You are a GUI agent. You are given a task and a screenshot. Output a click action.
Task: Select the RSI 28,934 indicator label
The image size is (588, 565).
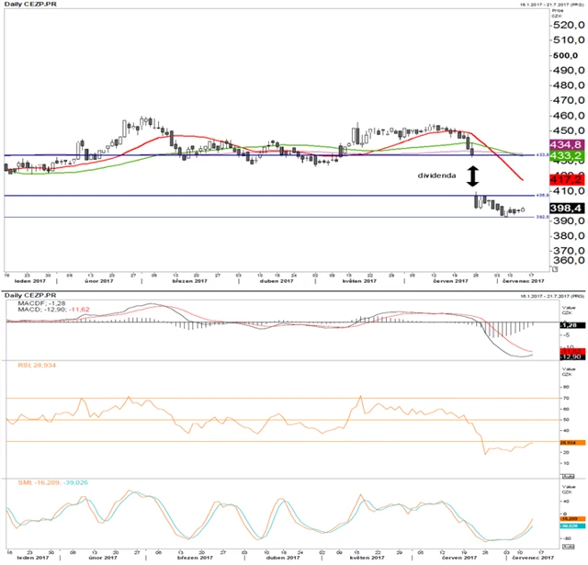coord(37,365)
